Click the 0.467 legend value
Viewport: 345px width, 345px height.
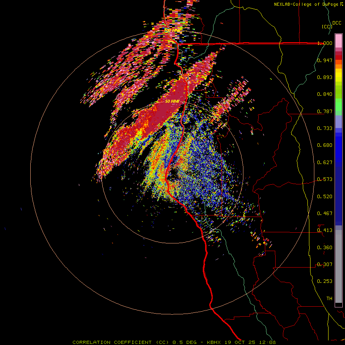tap(325, 214)
